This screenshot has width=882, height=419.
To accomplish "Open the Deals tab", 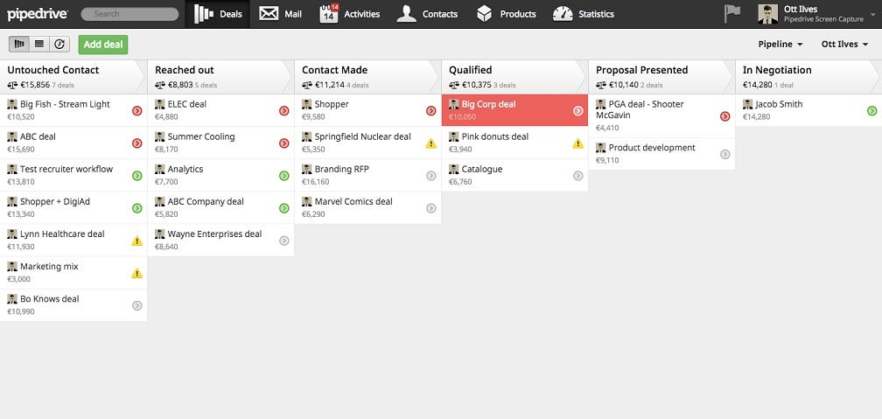I will [x=218, y=14].
